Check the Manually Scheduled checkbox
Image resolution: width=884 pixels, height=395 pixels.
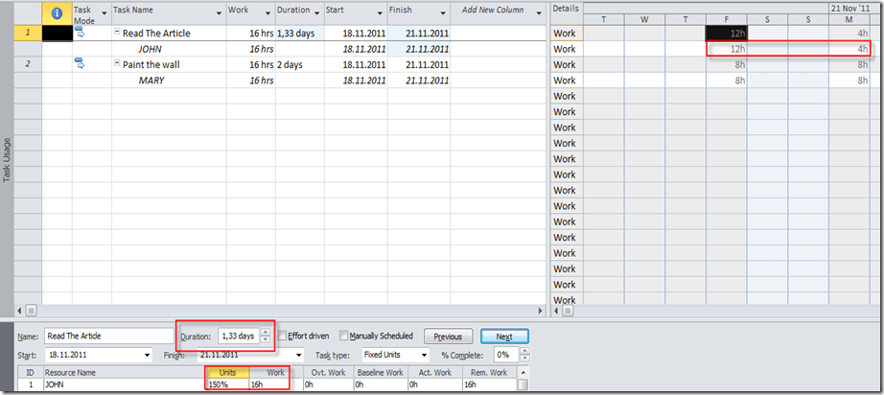tap(345, 337)
